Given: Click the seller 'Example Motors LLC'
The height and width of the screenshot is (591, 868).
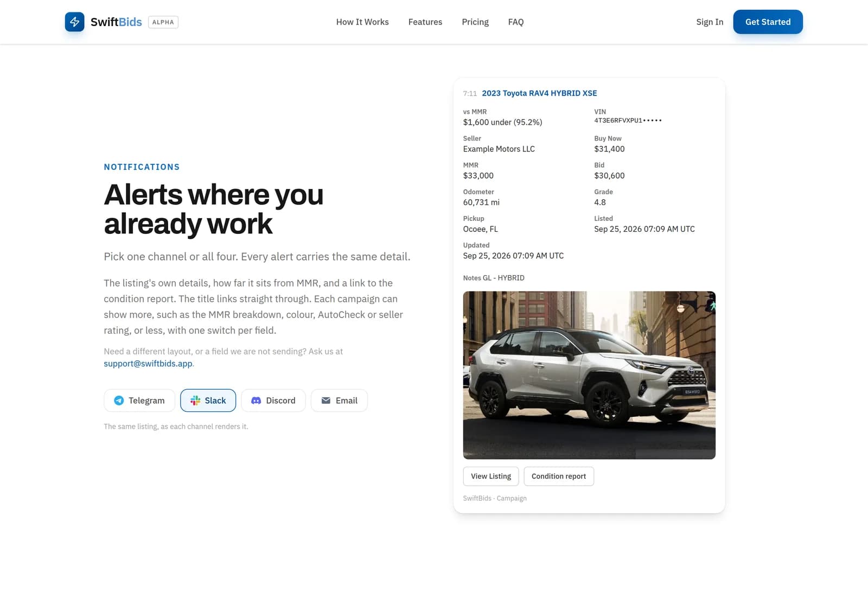Looking at the screenshot, I should pos(499,149).
